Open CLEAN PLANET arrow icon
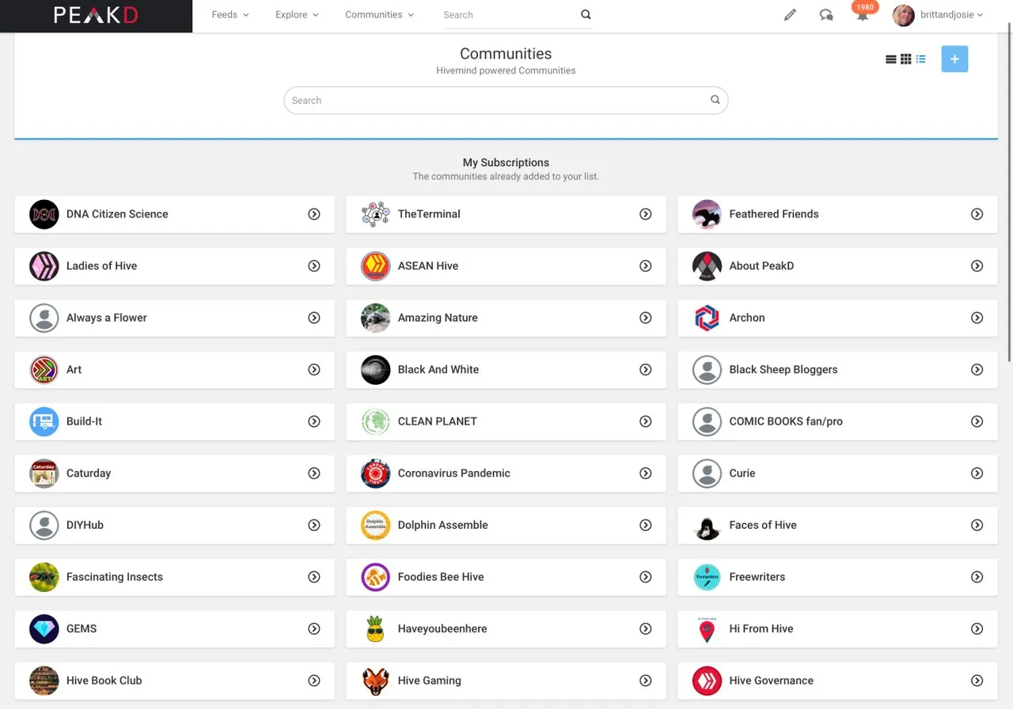The width and height of the screenshot is (1013, 709). click(x=646, y=421)
